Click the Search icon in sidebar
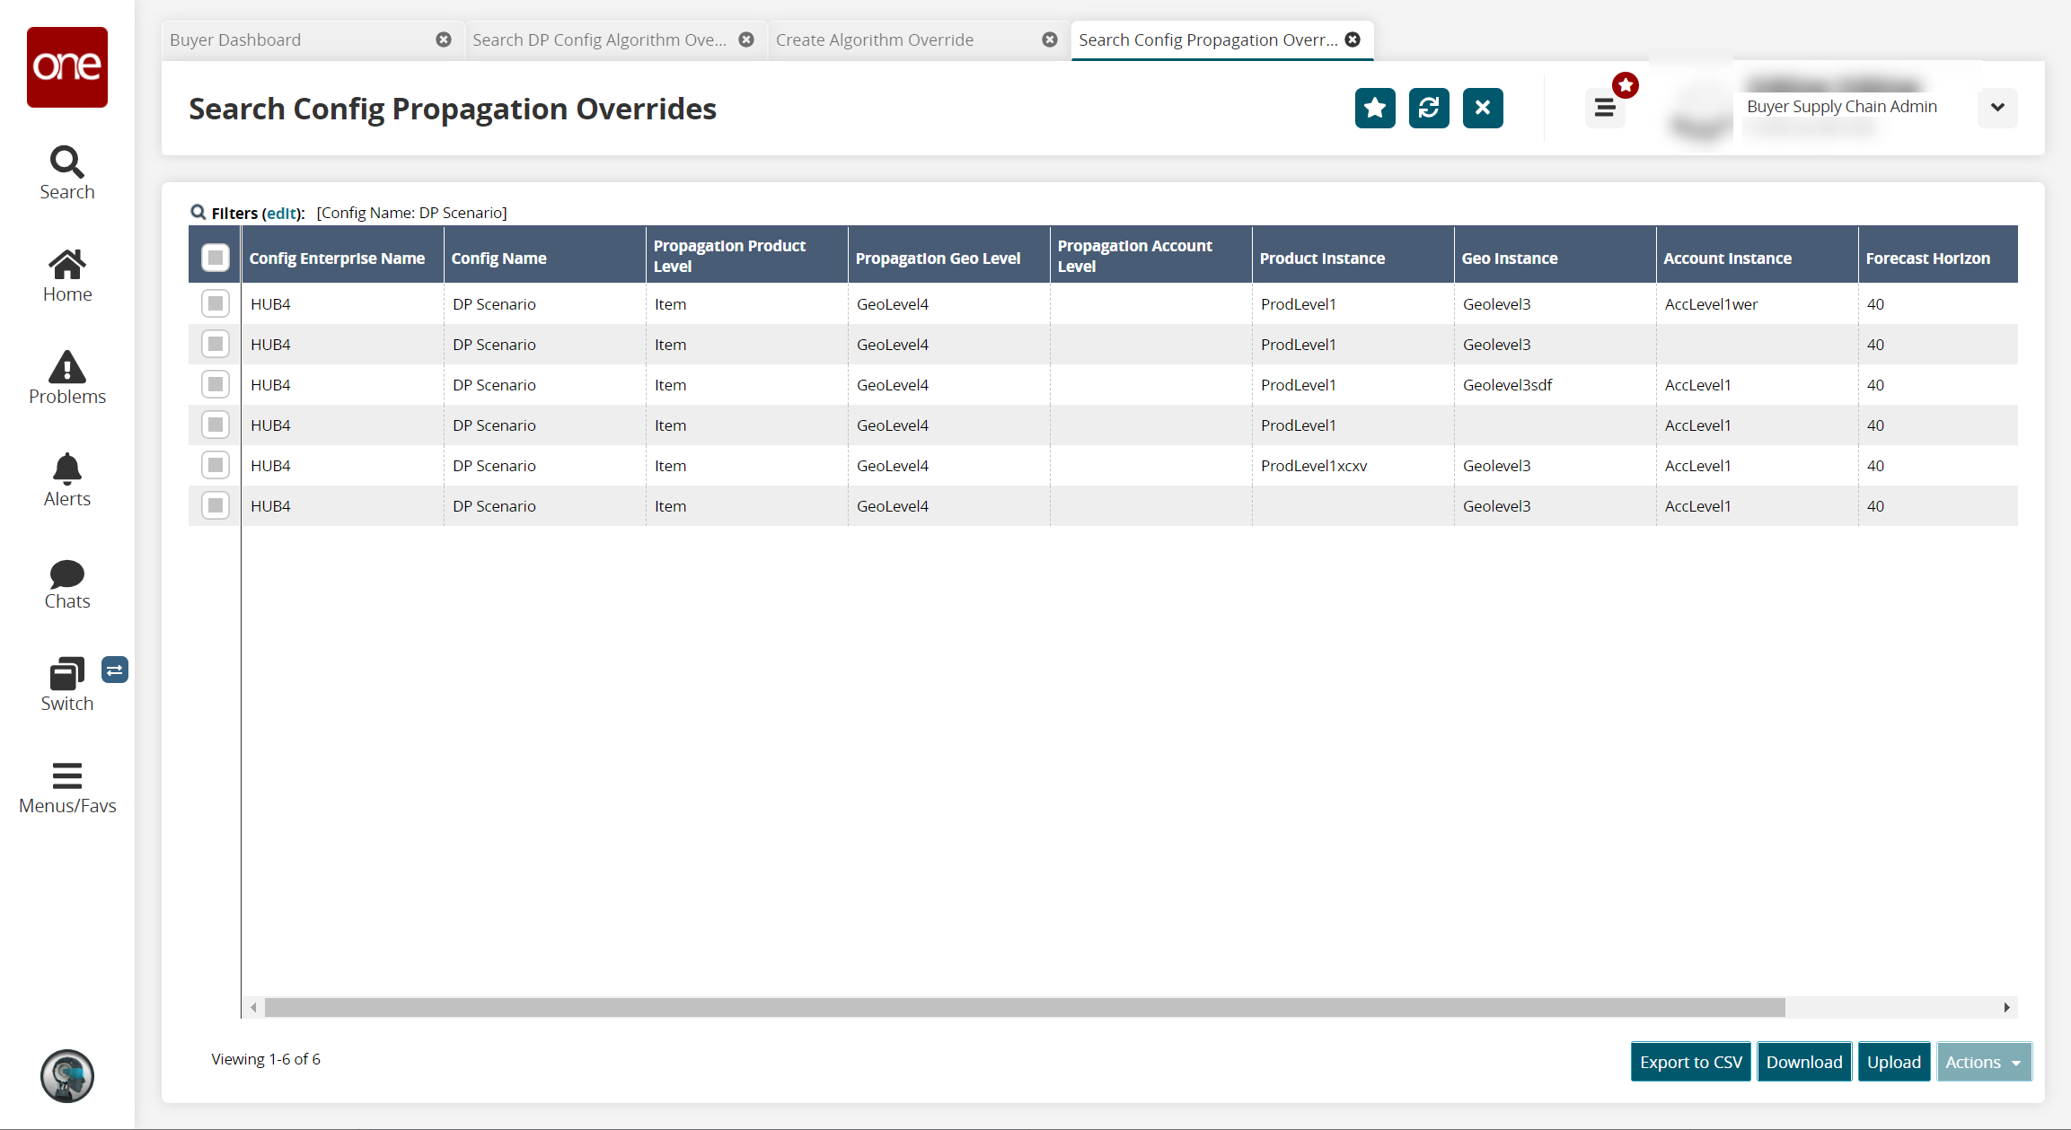Viewport: 2071px width, 1130px height. pyautogui.click(x=66, y=162)
